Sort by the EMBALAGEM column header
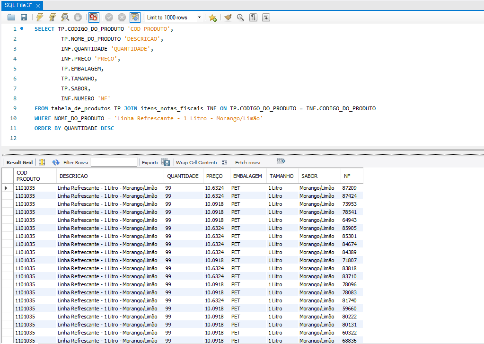 pos(248,176)
